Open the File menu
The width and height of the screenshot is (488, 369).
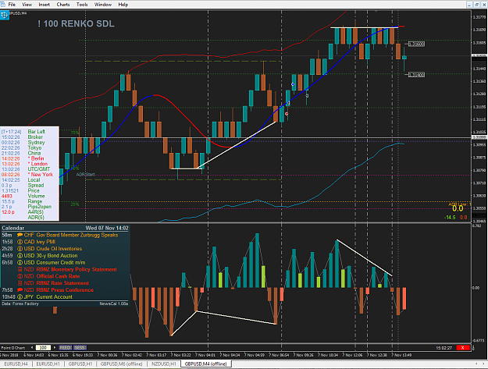point(12,5)
